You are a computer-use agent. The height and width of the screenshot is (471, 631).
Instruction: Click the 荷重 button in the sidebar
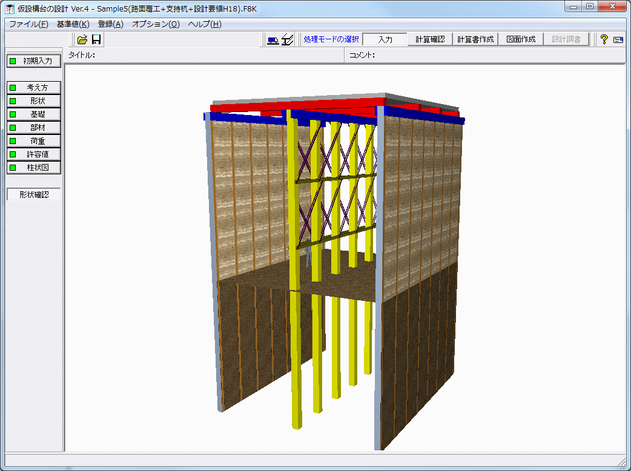click(x=35, y=140)
